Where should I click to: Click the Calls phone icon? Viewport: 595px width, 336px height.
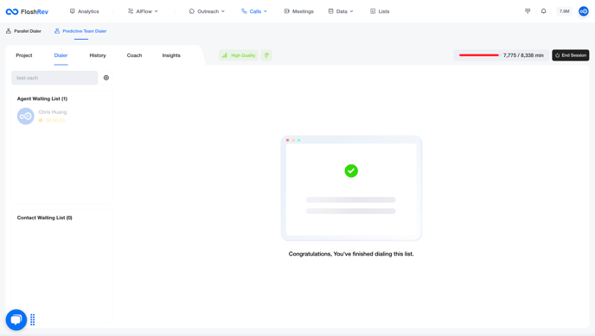[244, 11]
